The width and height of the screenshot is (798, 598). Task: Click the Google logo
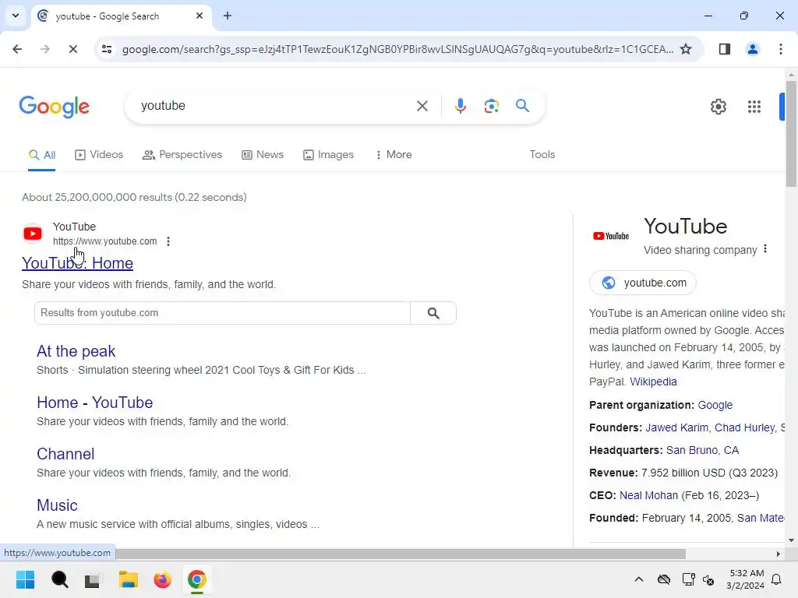(55, 107)
